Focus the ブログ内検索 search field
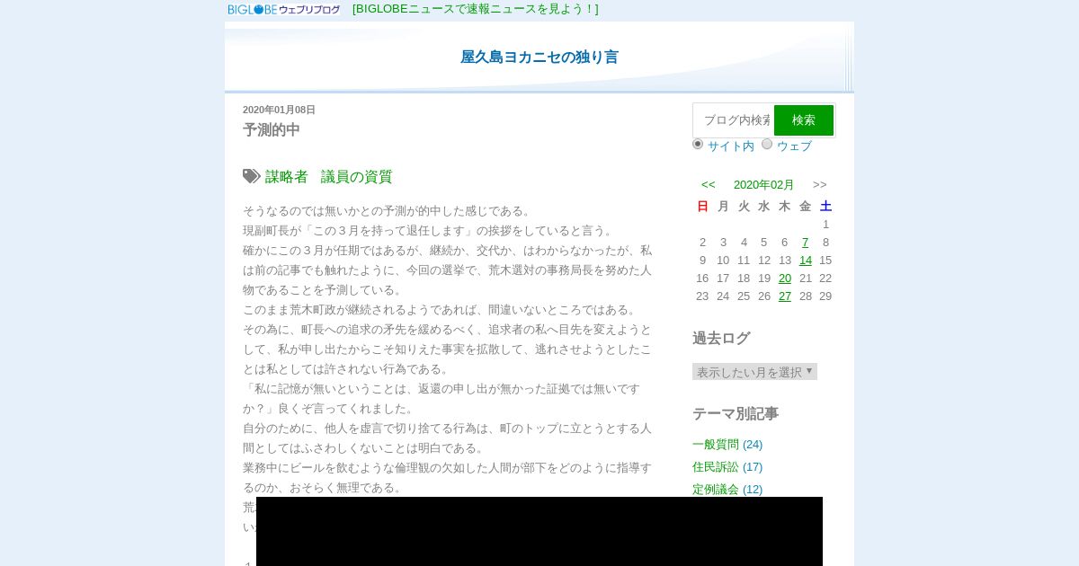Viewport: 1079px width, 566px height. click(x=734, y=119)
